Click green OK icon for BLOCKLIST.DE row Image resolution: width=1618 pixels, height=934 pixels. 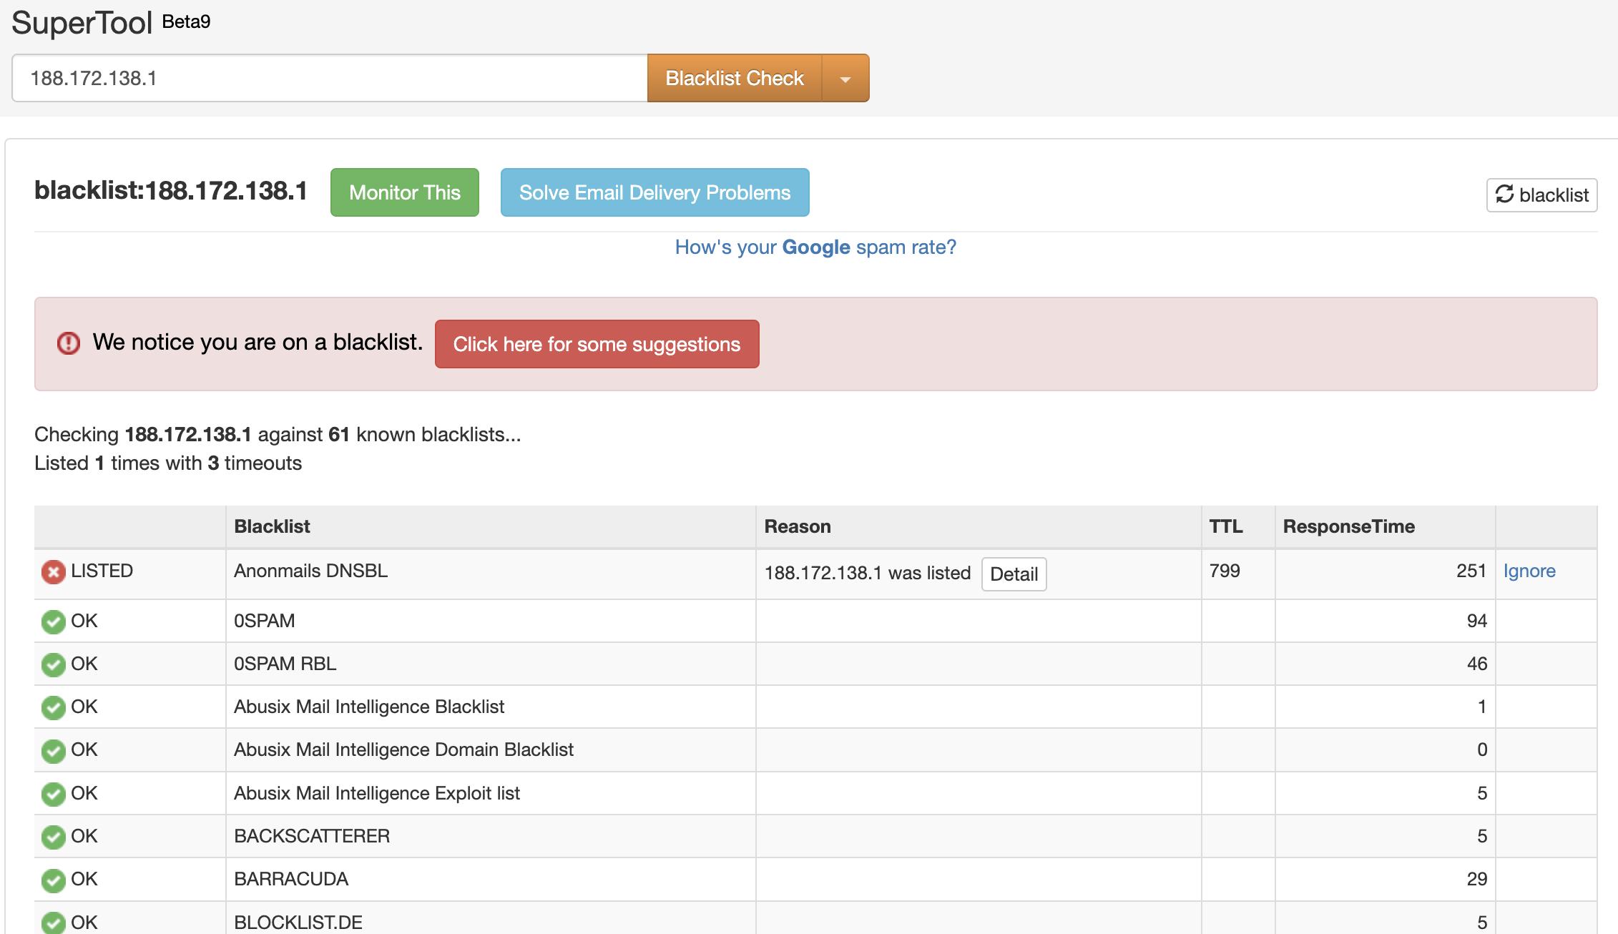53,922
